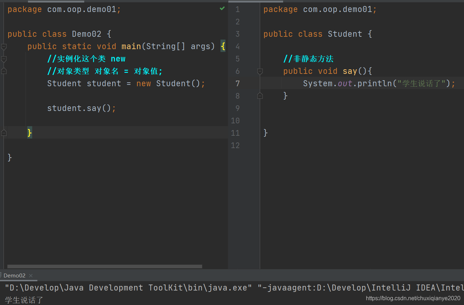The image size is (464, 305).
Task: Click console output 学生说话了
Action: pyautogui.click(x=24, y=300)
